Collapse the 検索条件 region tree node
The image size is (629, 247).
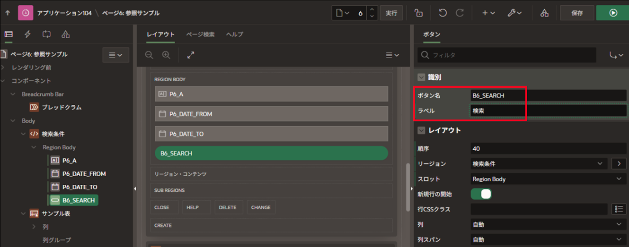(x=24, y=134)
